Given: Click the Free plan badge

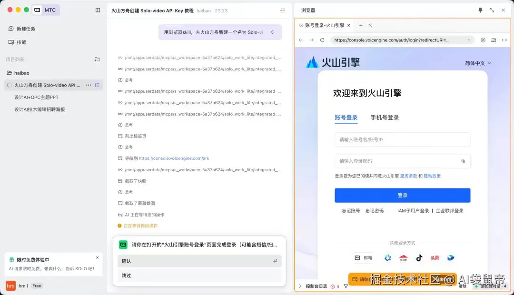Looking at the screenshot, I should (37, 286).
